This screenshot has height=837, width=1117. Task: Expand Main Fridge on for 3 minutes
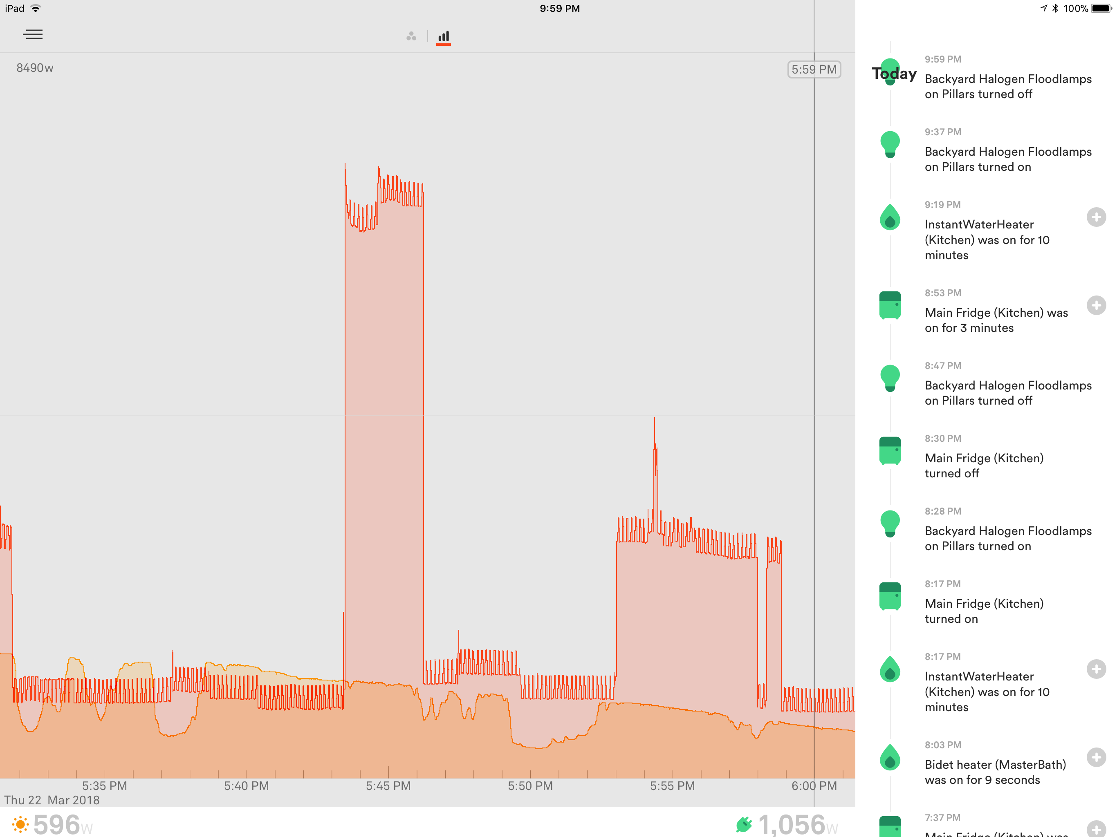[x=1096, y=305]
